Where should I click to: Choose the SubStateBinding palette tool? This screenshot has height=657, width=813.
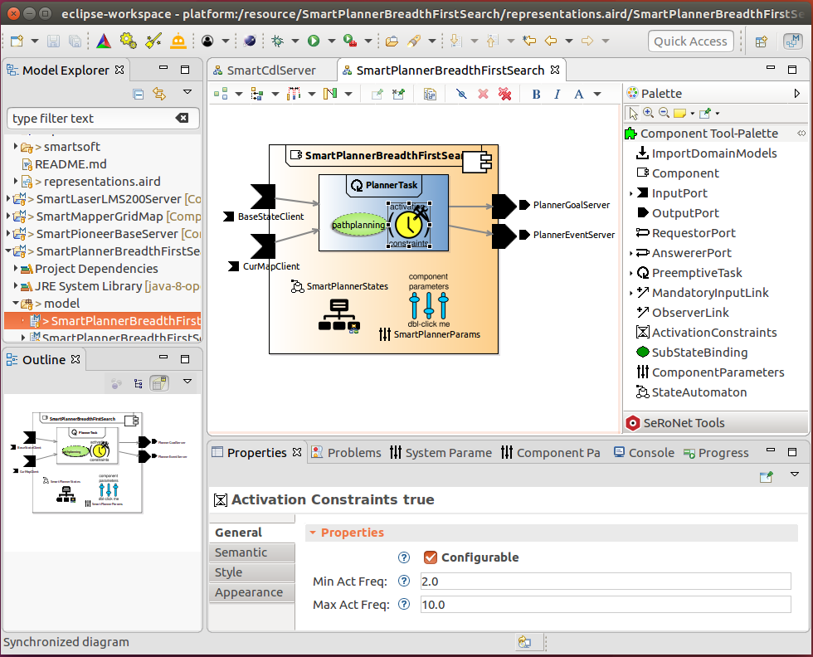pos(699,353)
